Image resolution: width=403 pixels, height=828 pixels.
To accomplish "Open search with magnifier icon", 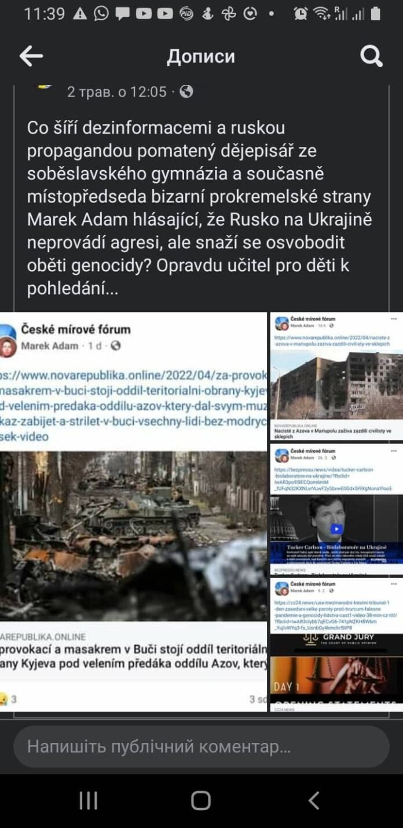I will click(371, 57).
